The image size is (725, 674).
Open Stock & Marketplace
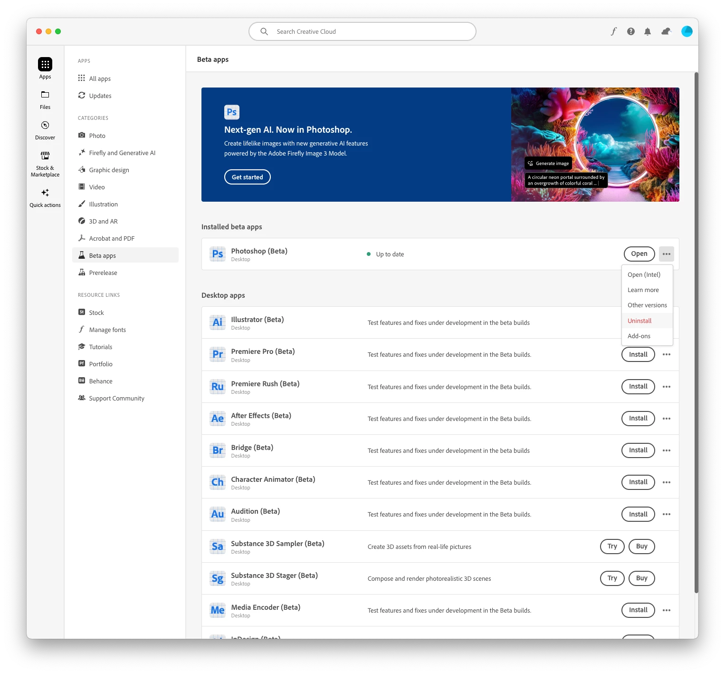pos(45,164)
